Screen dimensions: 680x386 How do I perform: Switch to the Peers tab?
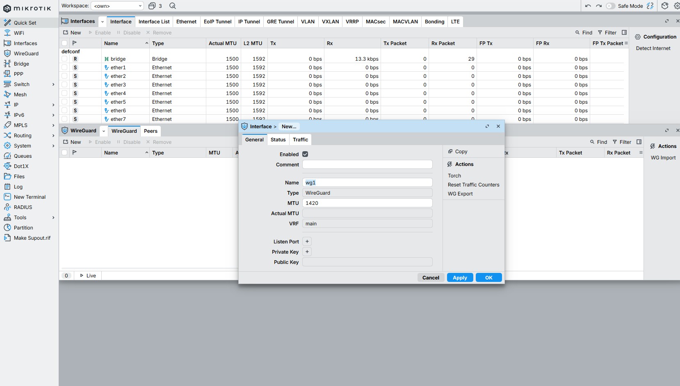(151, 131)
